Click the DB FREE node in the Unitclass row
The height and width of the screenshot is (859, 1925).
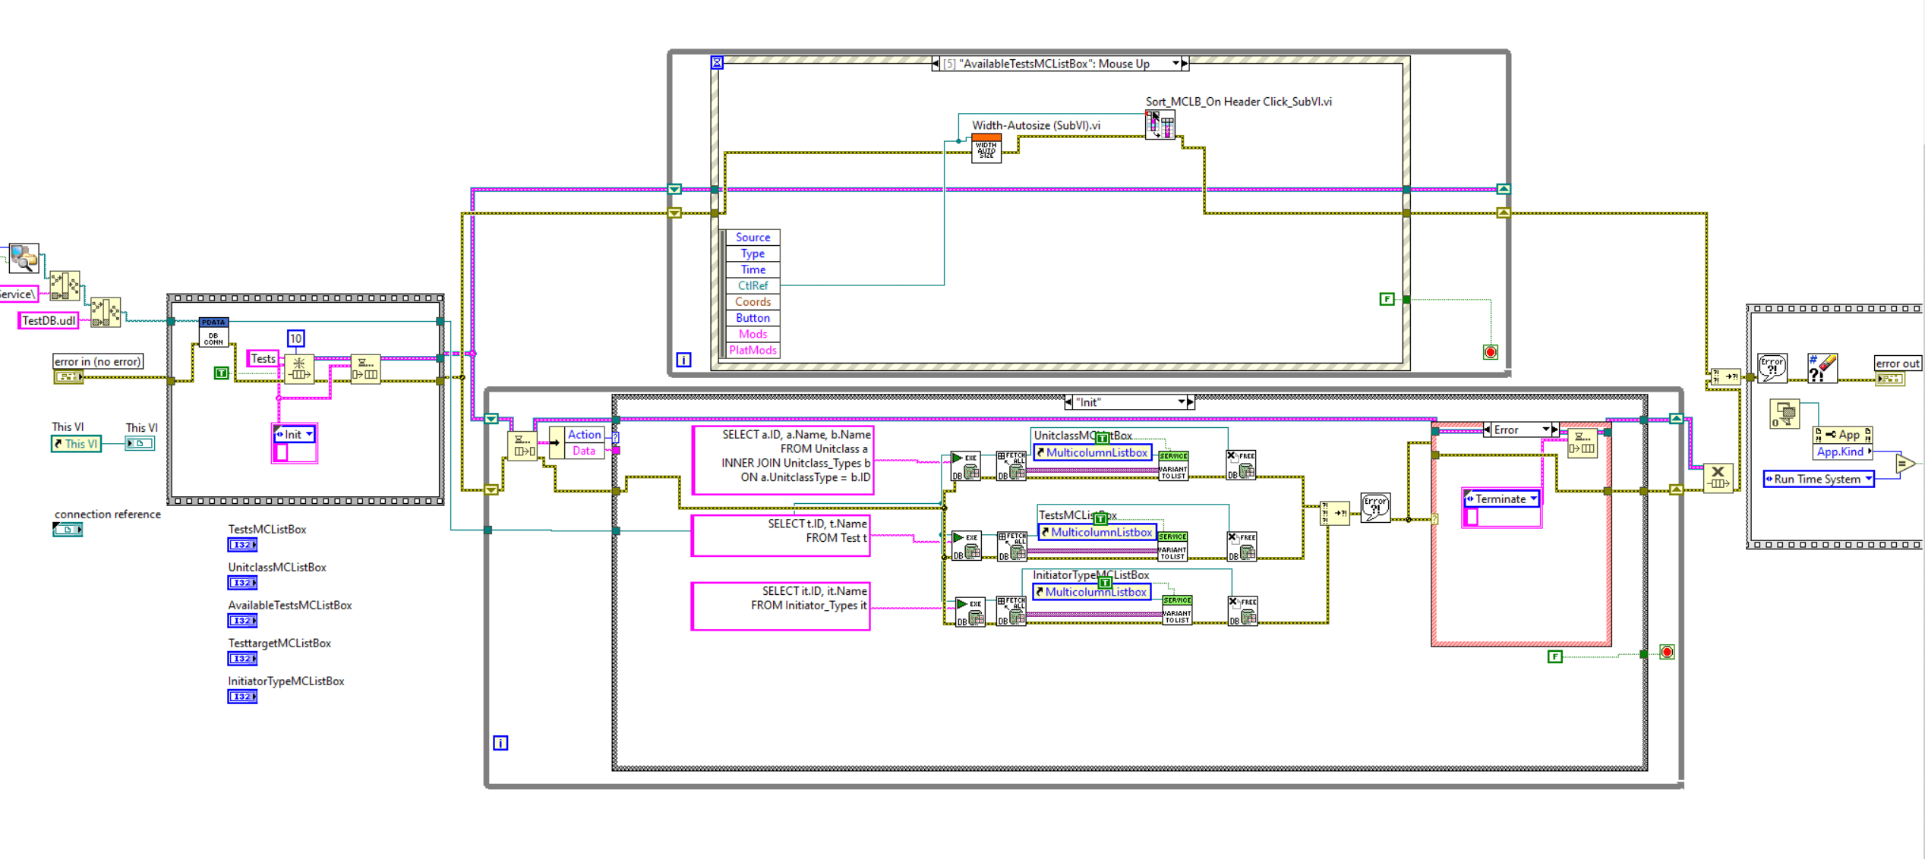click(x=1241, y=465)
